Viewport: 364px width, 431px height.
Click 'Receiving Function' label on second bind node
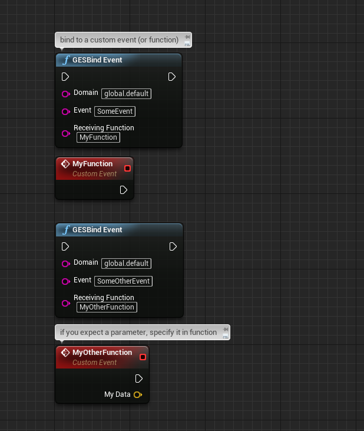click(104, 298)
